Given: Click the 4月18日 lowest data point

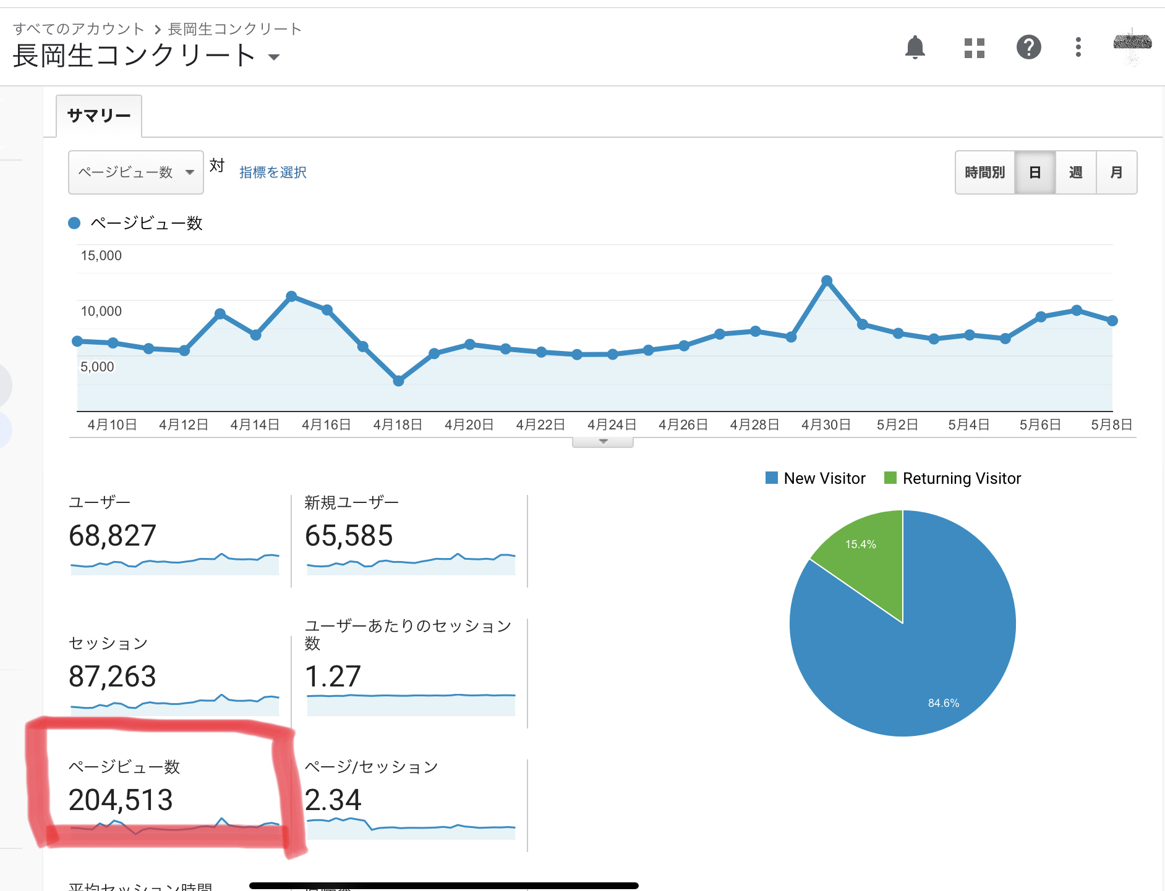Looking at the screenshot, I should pyautogui.click(x=399, y=381).
